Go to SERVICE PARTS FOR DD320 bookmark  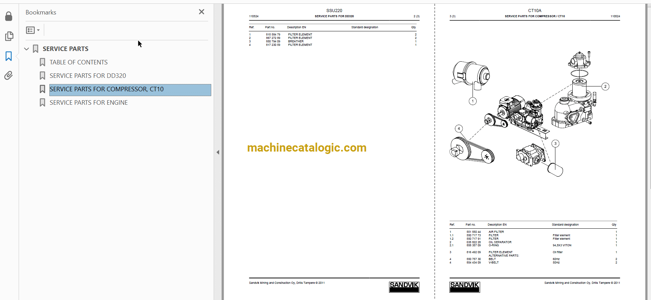88,76
